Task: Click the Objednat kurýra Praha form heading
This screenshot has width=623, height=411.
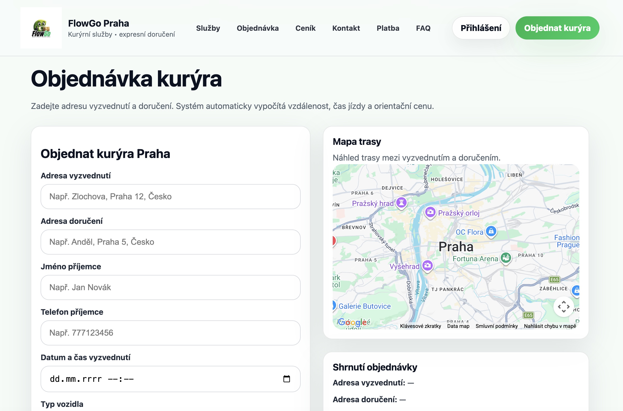Action: click(x=105, y=154)
